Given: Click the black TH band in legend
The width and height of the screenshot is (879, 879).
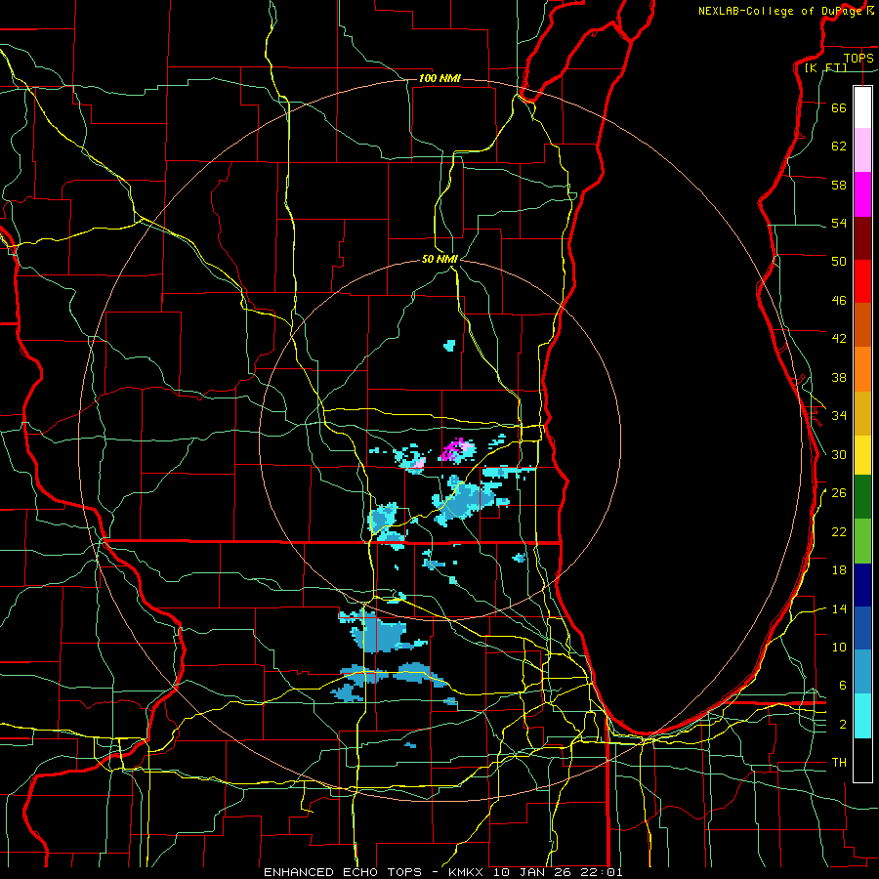Looking at the screenshot, I should 862,760.
